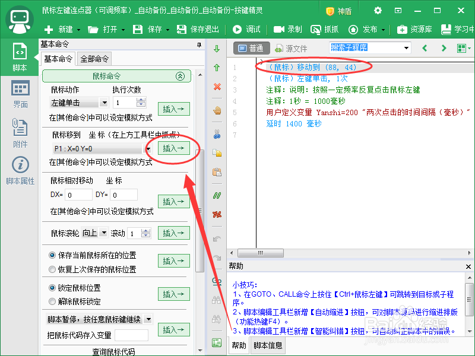
Task: Click 插入 for save/restore mouse position
Action: 174,261
